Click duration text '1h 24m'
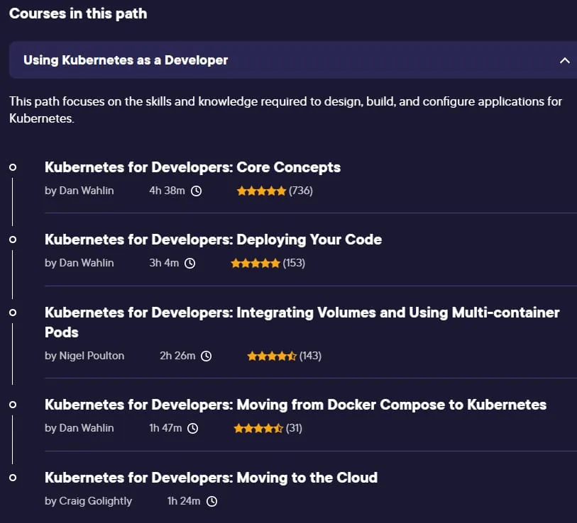 click(184, 501)
